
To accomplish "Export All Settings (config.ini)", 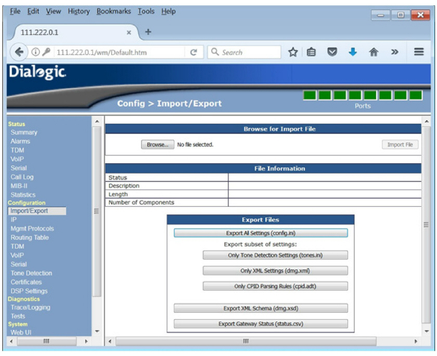I will 261,233.
